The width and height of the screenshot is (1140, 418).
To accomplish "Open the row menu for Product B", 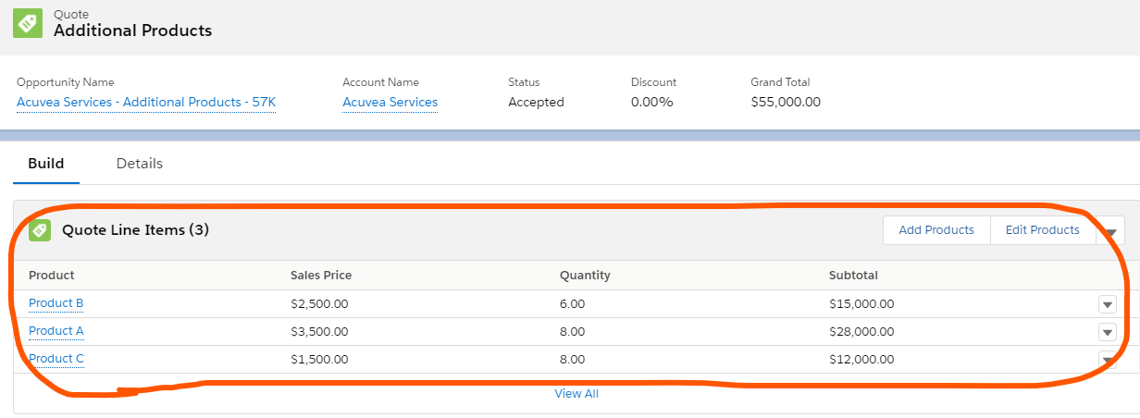I will tap(1108, 304).
